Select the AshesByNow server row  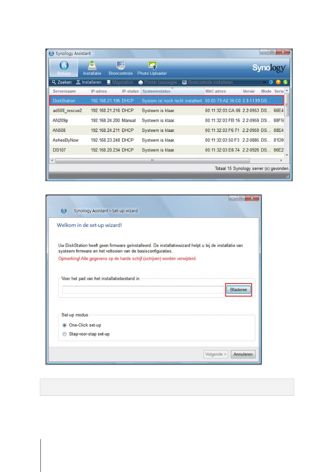(x=166, y=140)
